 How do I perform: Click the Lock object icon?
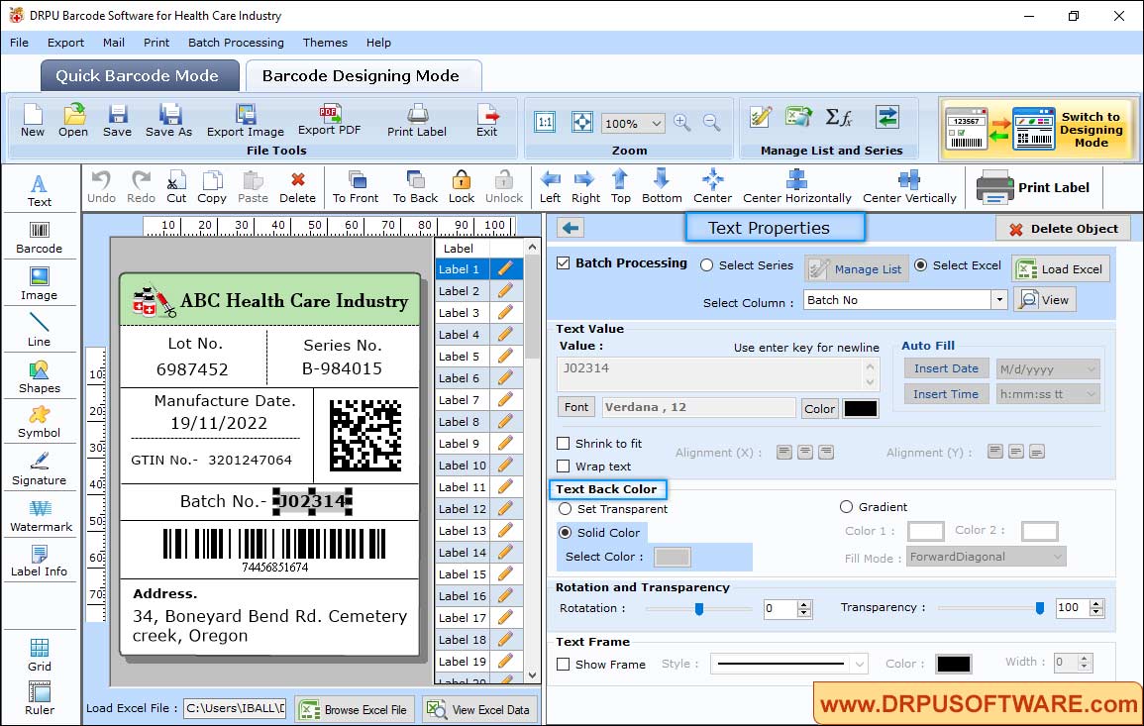point(462,187)
